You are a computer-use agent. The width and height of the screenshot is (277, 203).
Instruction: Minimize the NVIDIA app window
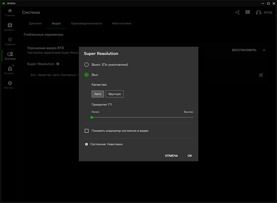pyautogui.click(x=263, y=3)
